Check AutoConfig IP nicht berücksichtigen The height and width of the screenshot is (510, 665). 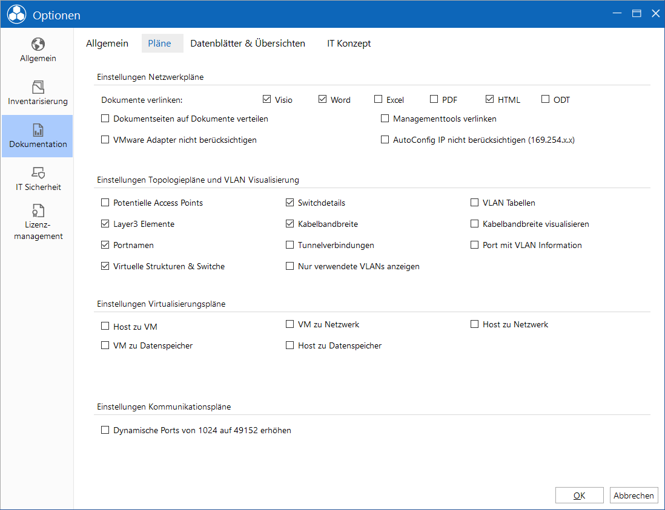385,140
